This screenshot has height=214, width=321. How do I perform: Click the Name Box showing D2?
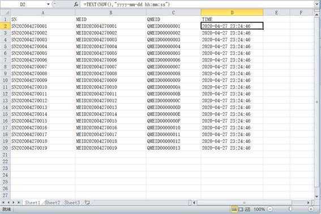(x=23, y=4)
